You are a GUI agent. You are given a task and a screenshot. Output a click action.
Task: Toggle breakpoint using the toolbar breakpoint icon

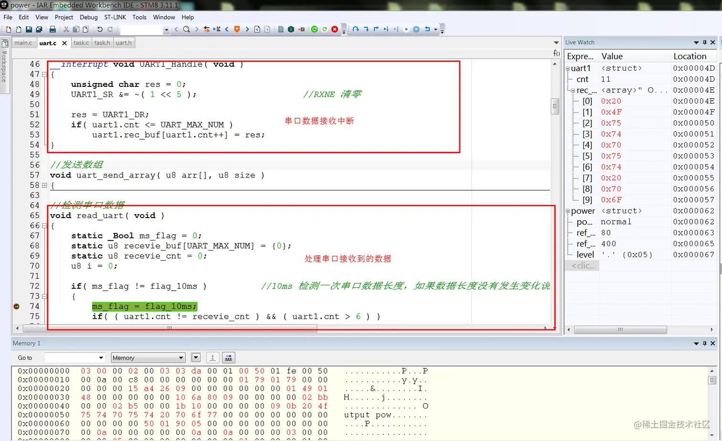pos(302,30)
